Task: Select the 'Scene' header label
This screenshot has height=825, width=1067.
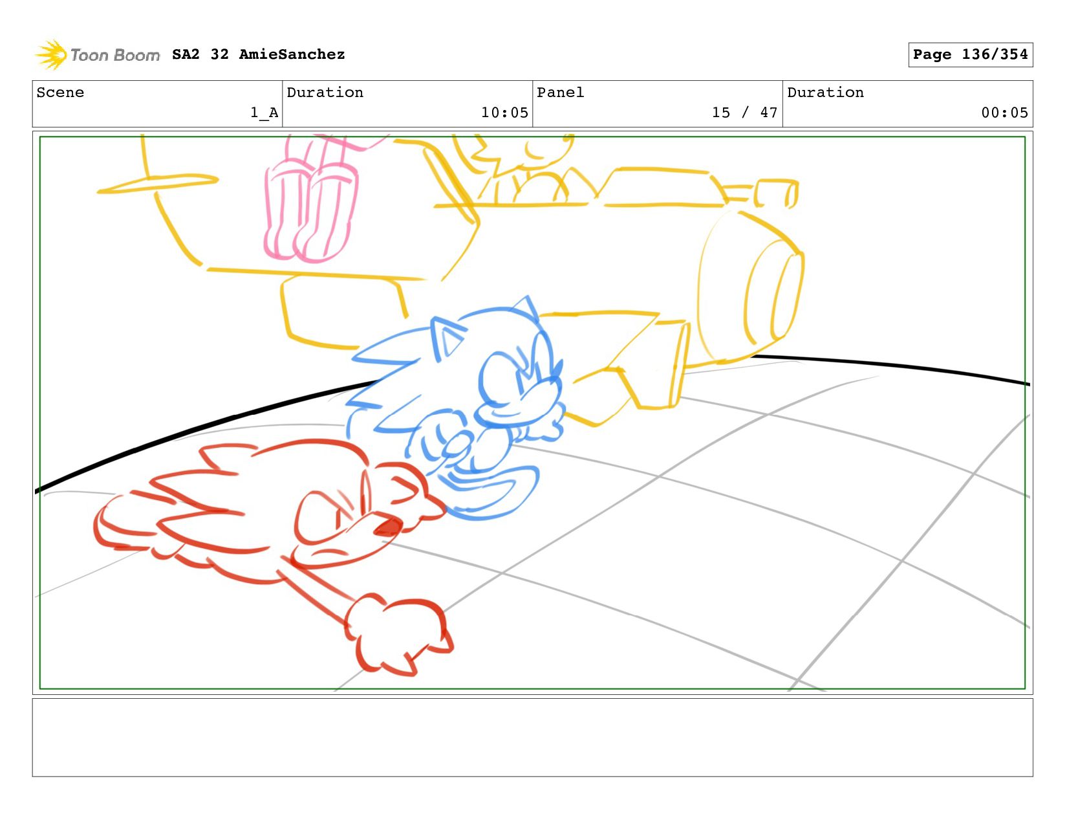Action: click(x=60, y=93)
